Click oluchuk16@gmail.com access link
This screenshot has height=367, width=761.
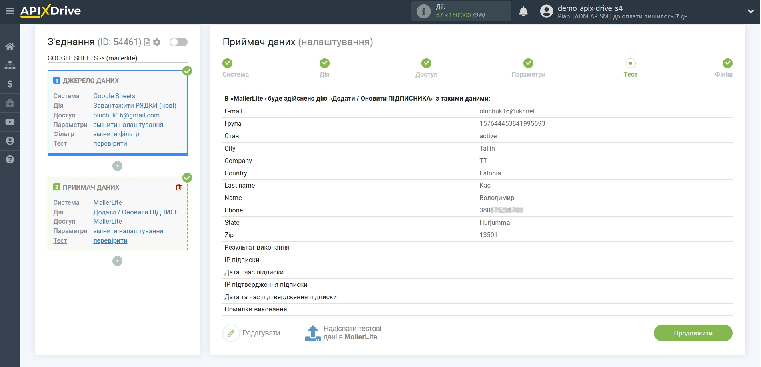tap(126, 115)
